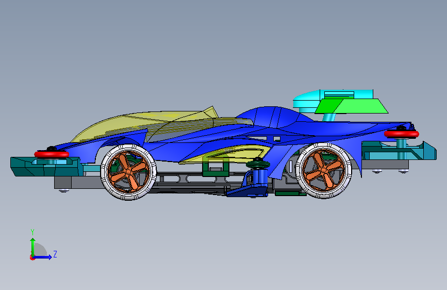This screenshot has width=447, height=290.
Task: Select the rear red roller
Action: [402, 134]
